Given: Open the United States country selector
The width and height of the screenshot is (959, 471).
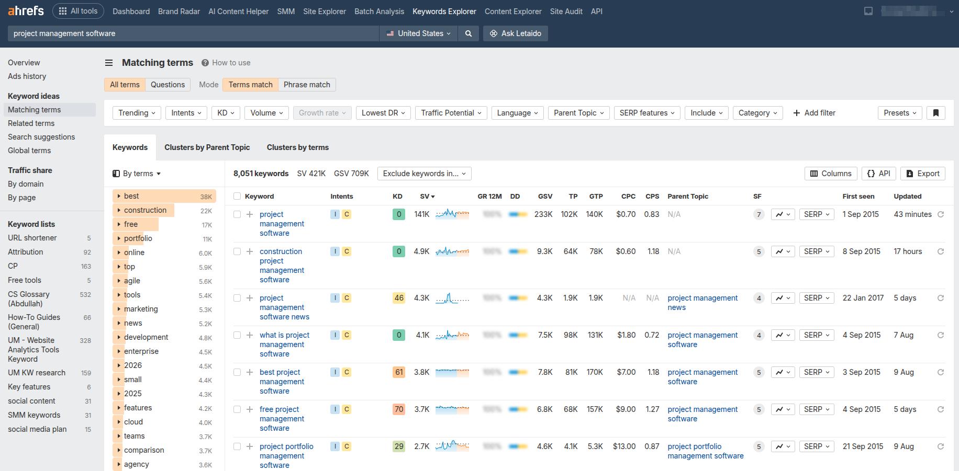Looking at the screenshot, I should (418, 33).
